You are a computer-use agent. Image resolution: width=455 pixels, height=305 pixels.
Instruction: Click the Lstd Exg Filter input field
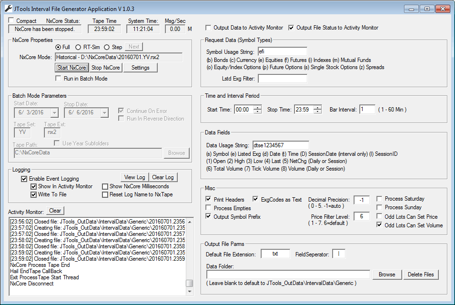[283, 78]
